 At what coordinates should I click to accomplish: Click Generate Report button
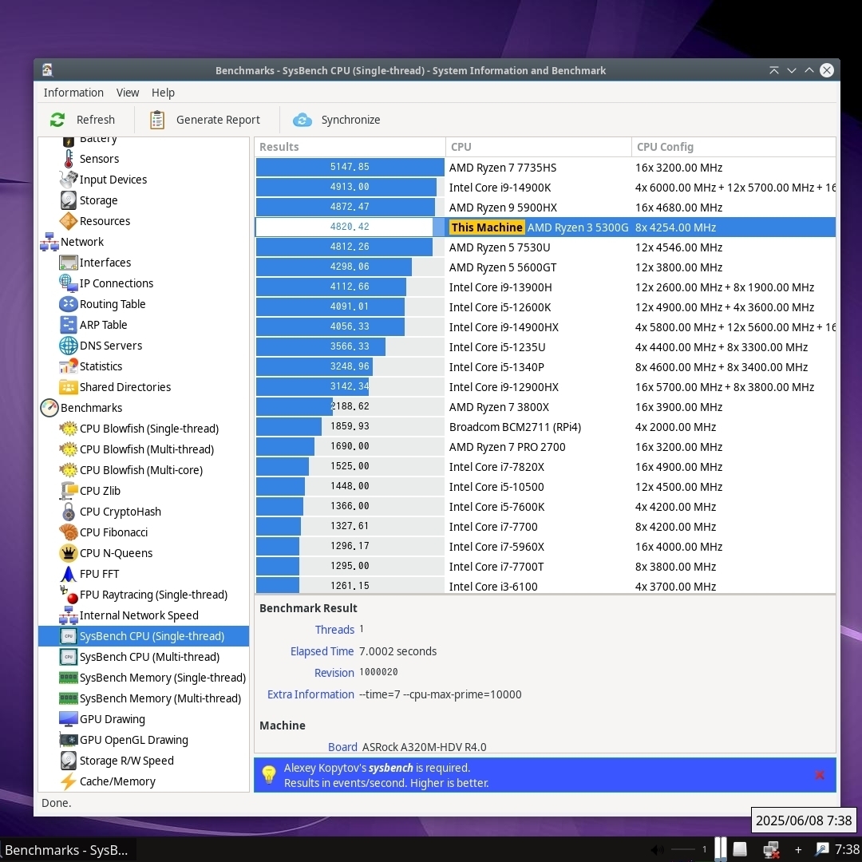[205, 120]
